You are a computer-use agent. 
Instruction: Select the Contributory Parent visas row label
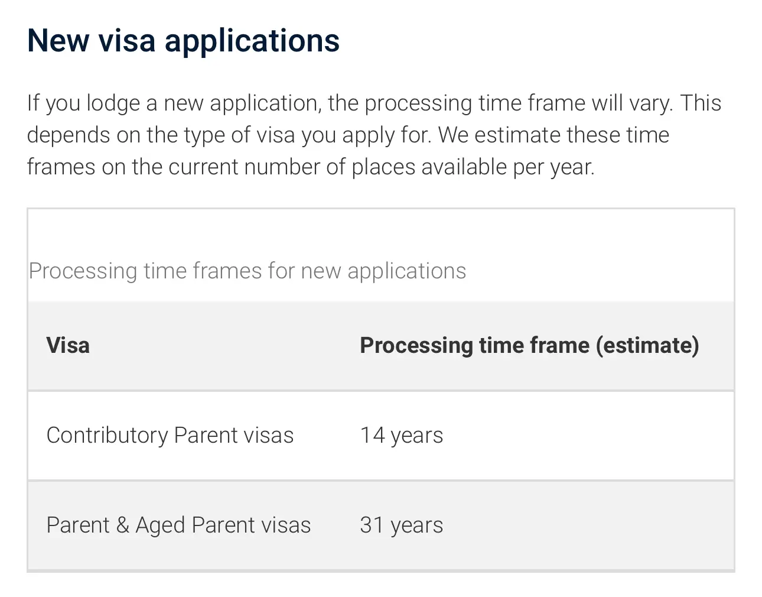click(x=170, y=436)
